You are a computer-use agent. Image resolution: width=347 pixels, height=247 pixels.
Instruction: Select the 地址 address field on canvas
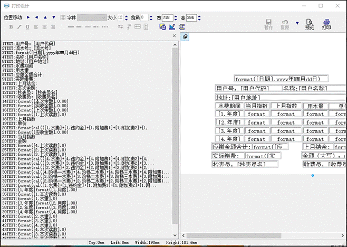(x=281, y=97)
